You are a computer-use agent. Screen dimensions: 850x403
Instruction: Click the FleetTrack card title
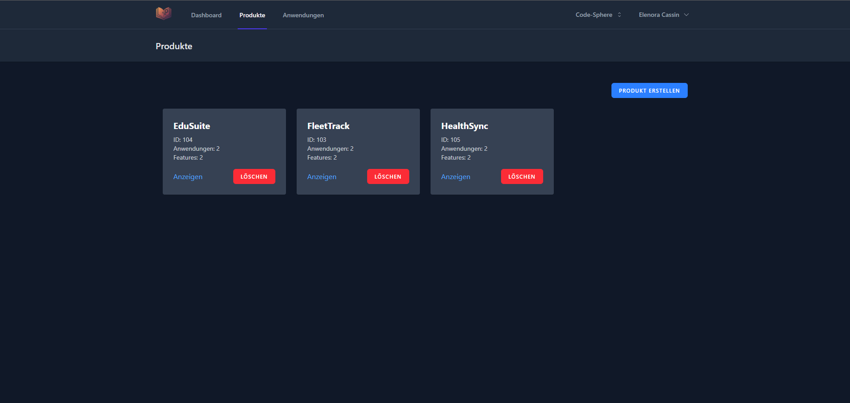[x=328, y=126]
